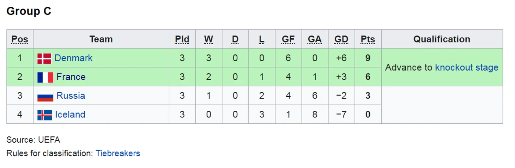Click the GA column header
Image resolution: width=515 pixels, height=168 pixels.
pyautogui.click(x=315, y=39)
